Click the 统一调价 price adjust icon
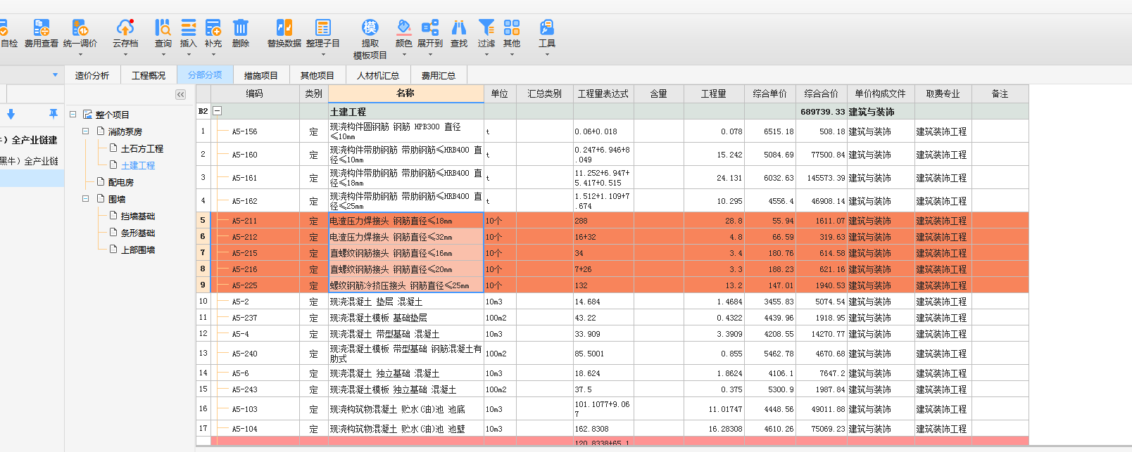Screen dimensions: 1132x452 point(80,28)
